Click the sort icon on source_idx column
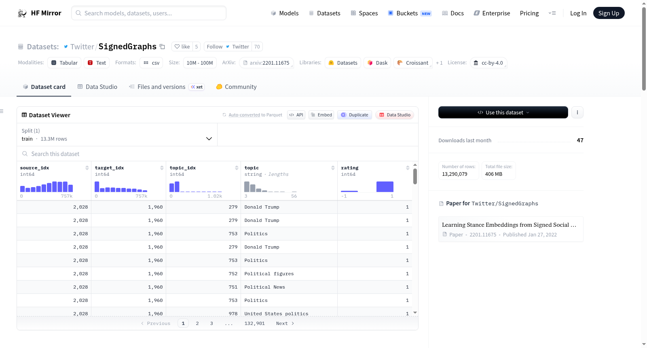 coord(87,168)
